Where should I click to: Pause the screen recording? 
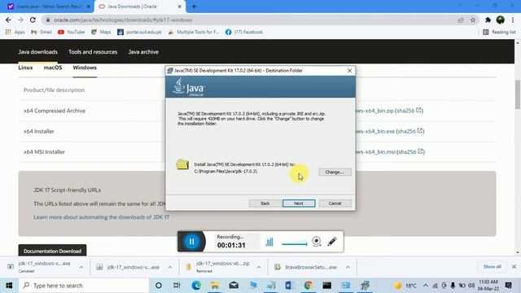(192, 242)
